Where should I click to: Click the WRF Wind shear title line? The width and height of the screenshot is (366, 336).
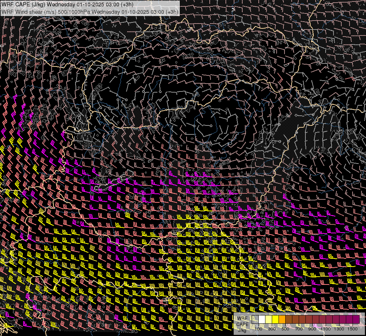tap(90, 12)
